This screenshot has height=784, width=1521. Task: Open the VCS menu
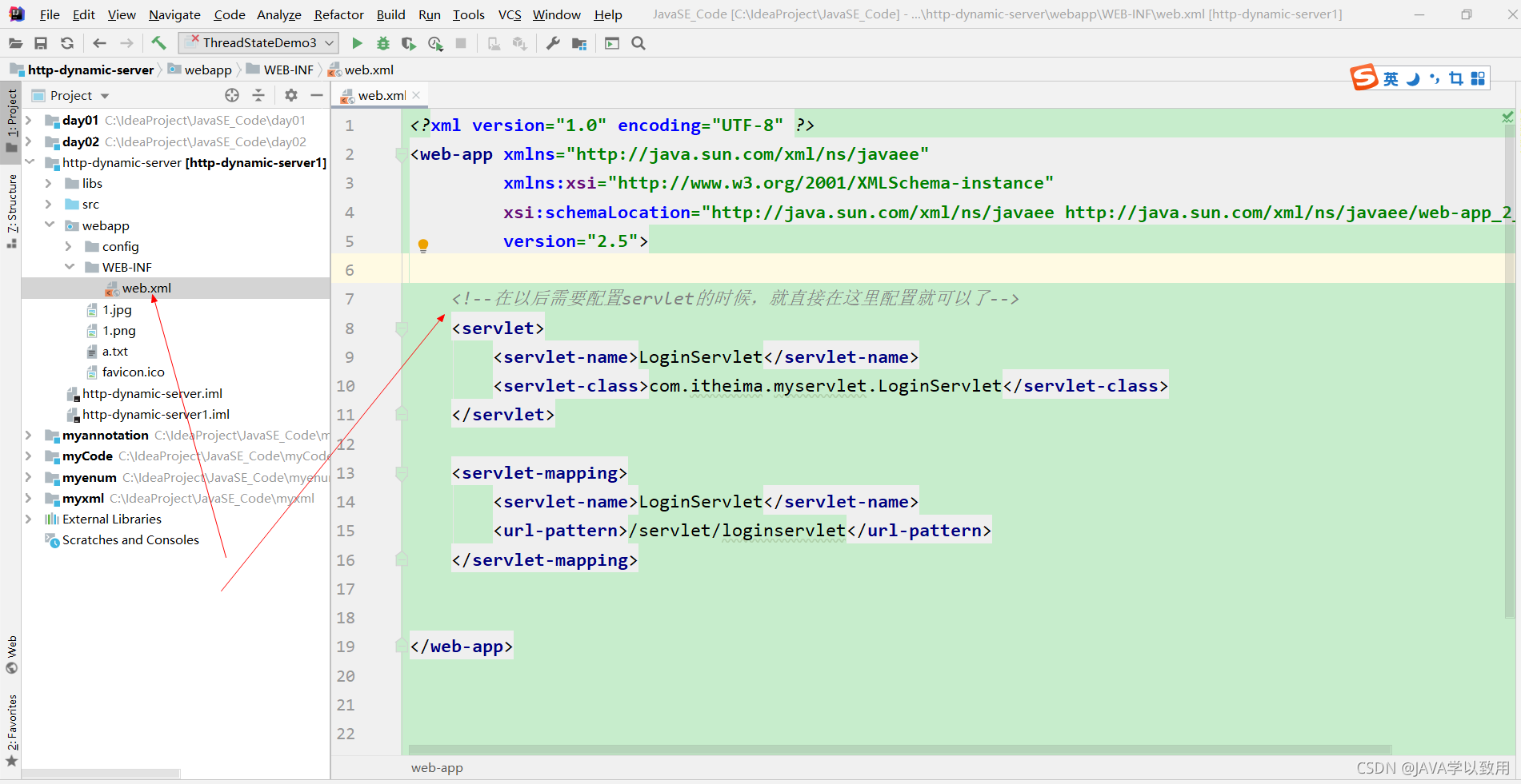pyautogui.click(x=510, y=14)
